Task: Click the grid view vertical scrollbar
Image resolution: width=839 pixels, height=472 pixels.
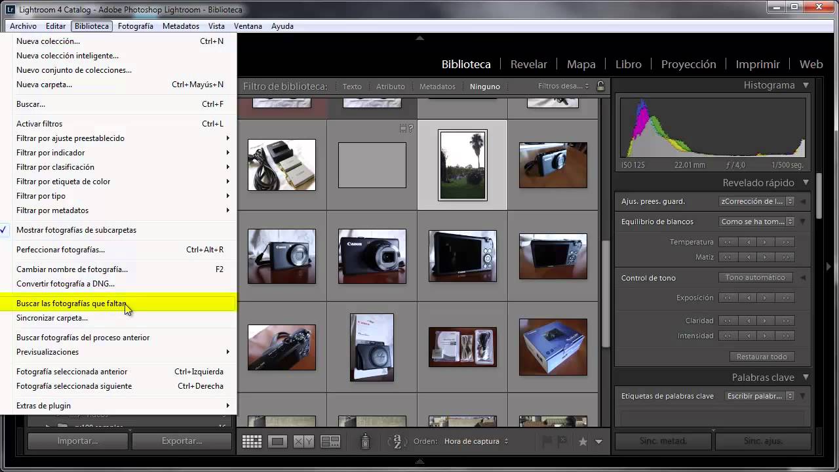Action: pos(606,294)
